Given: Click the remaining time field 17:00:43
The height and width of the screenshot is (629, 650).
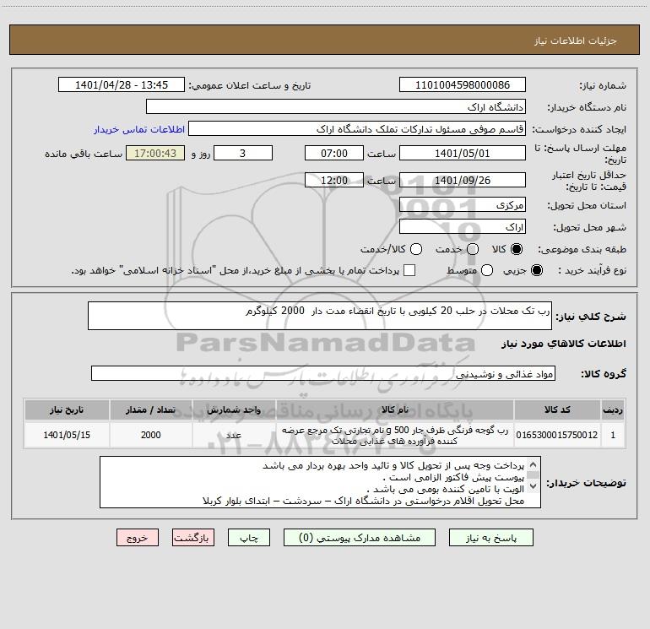Looking at the screenshot, I should [x=155, y=153].
